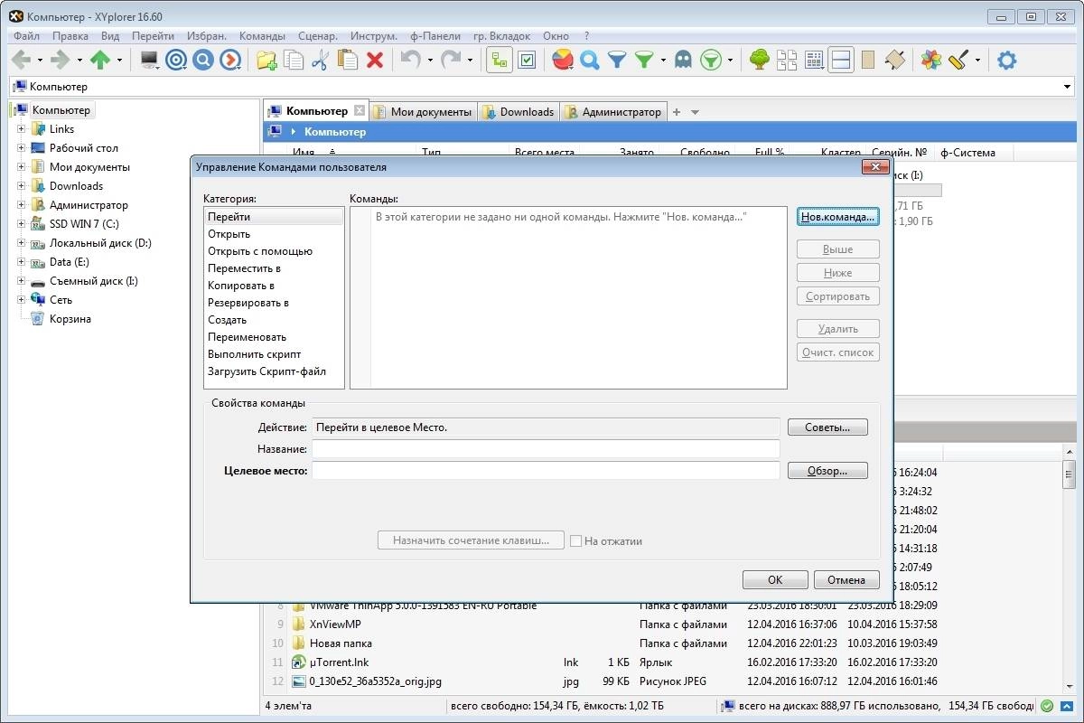Image resolution: width=1084 pixels, height=723 pixels.
Task: Open the Инструм. menu
Action: [374, 36]
